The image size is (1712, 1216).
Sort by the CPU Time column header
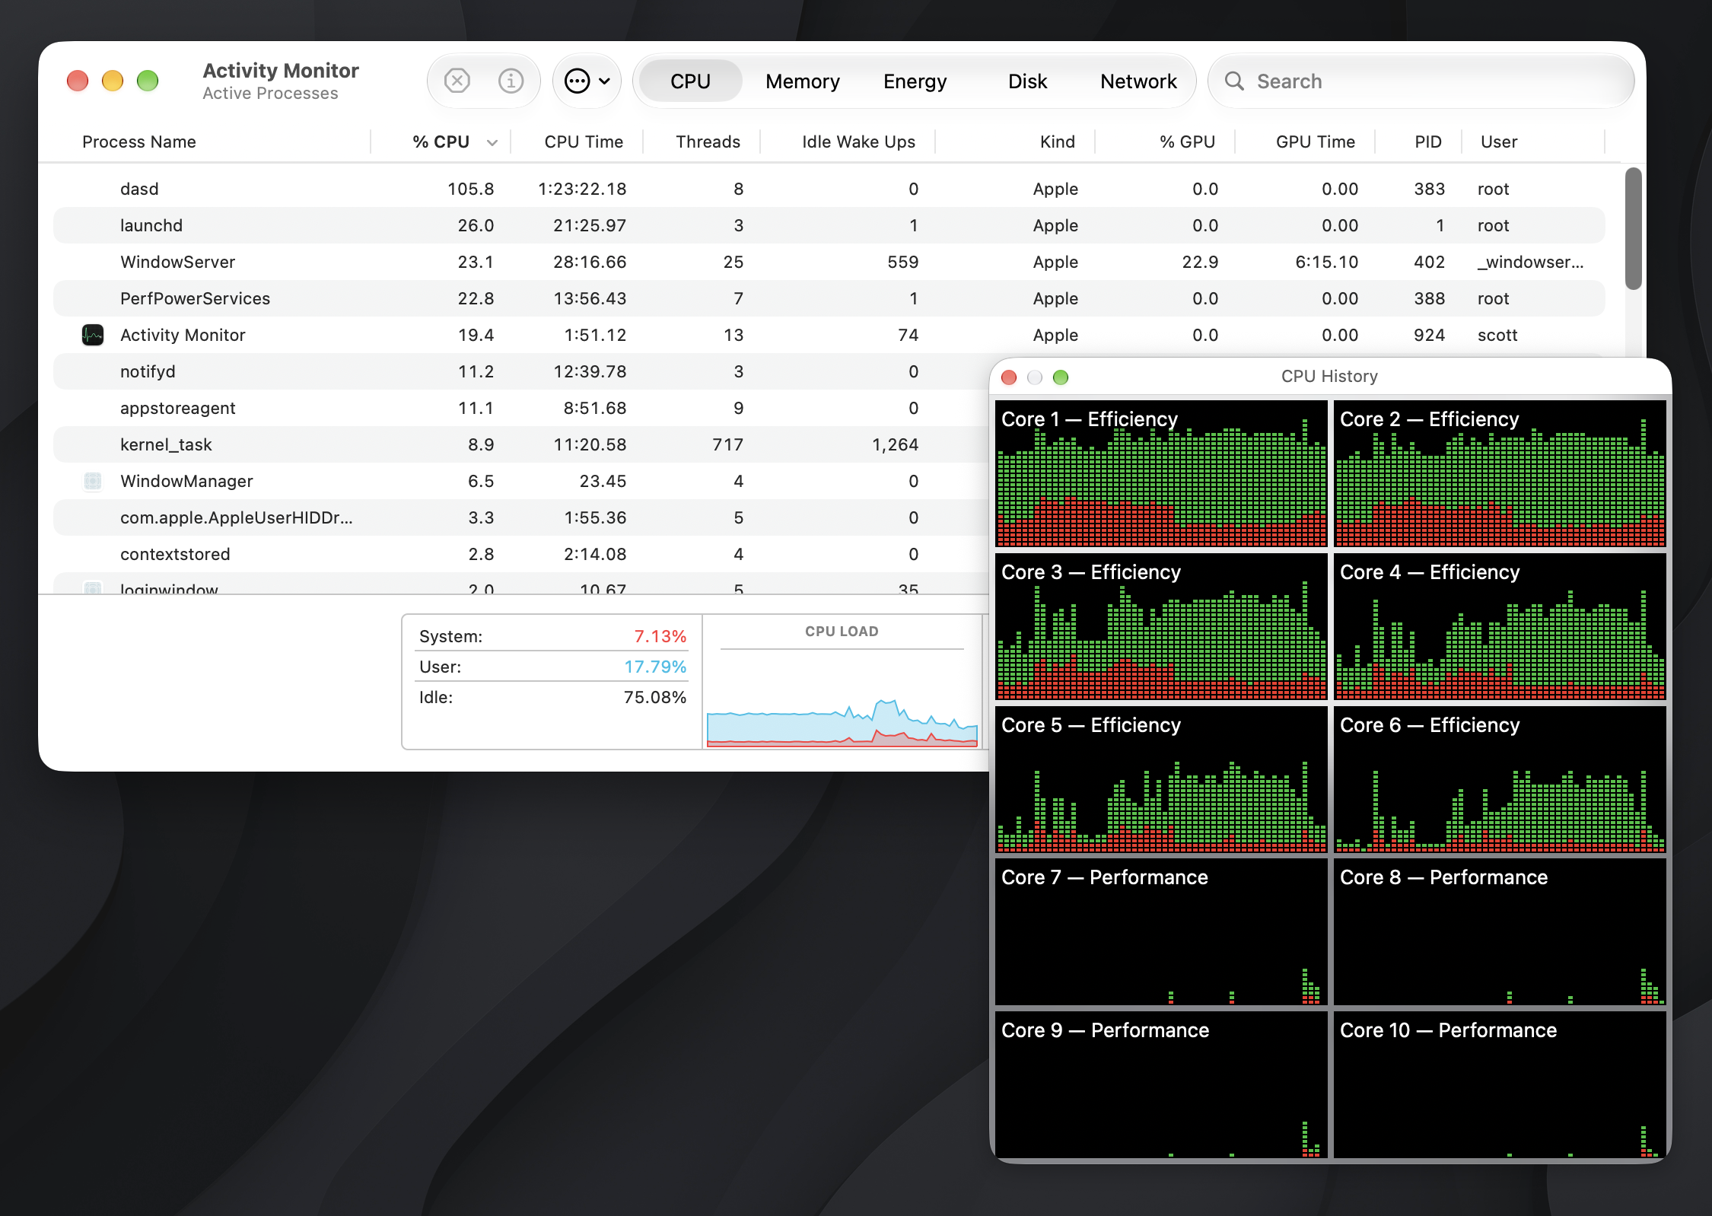[x=584, y=142]
